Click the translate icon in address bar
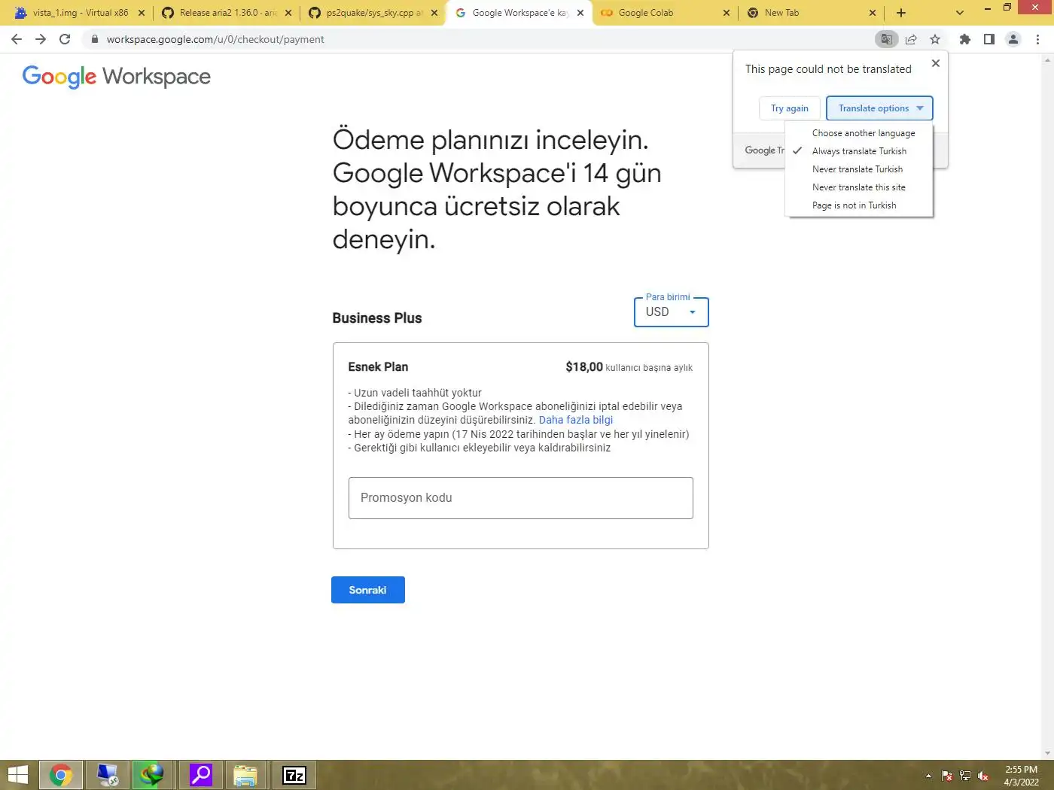 coord(887,39)
